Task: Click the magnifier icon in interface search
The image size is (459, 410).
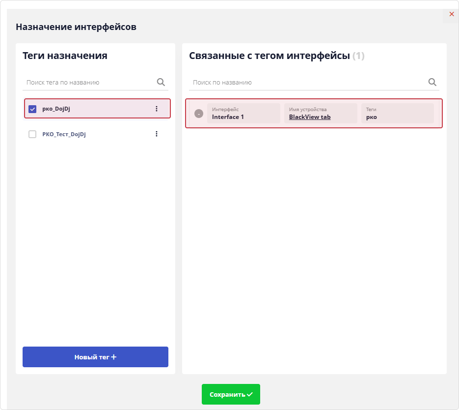Action: point(432,82)
